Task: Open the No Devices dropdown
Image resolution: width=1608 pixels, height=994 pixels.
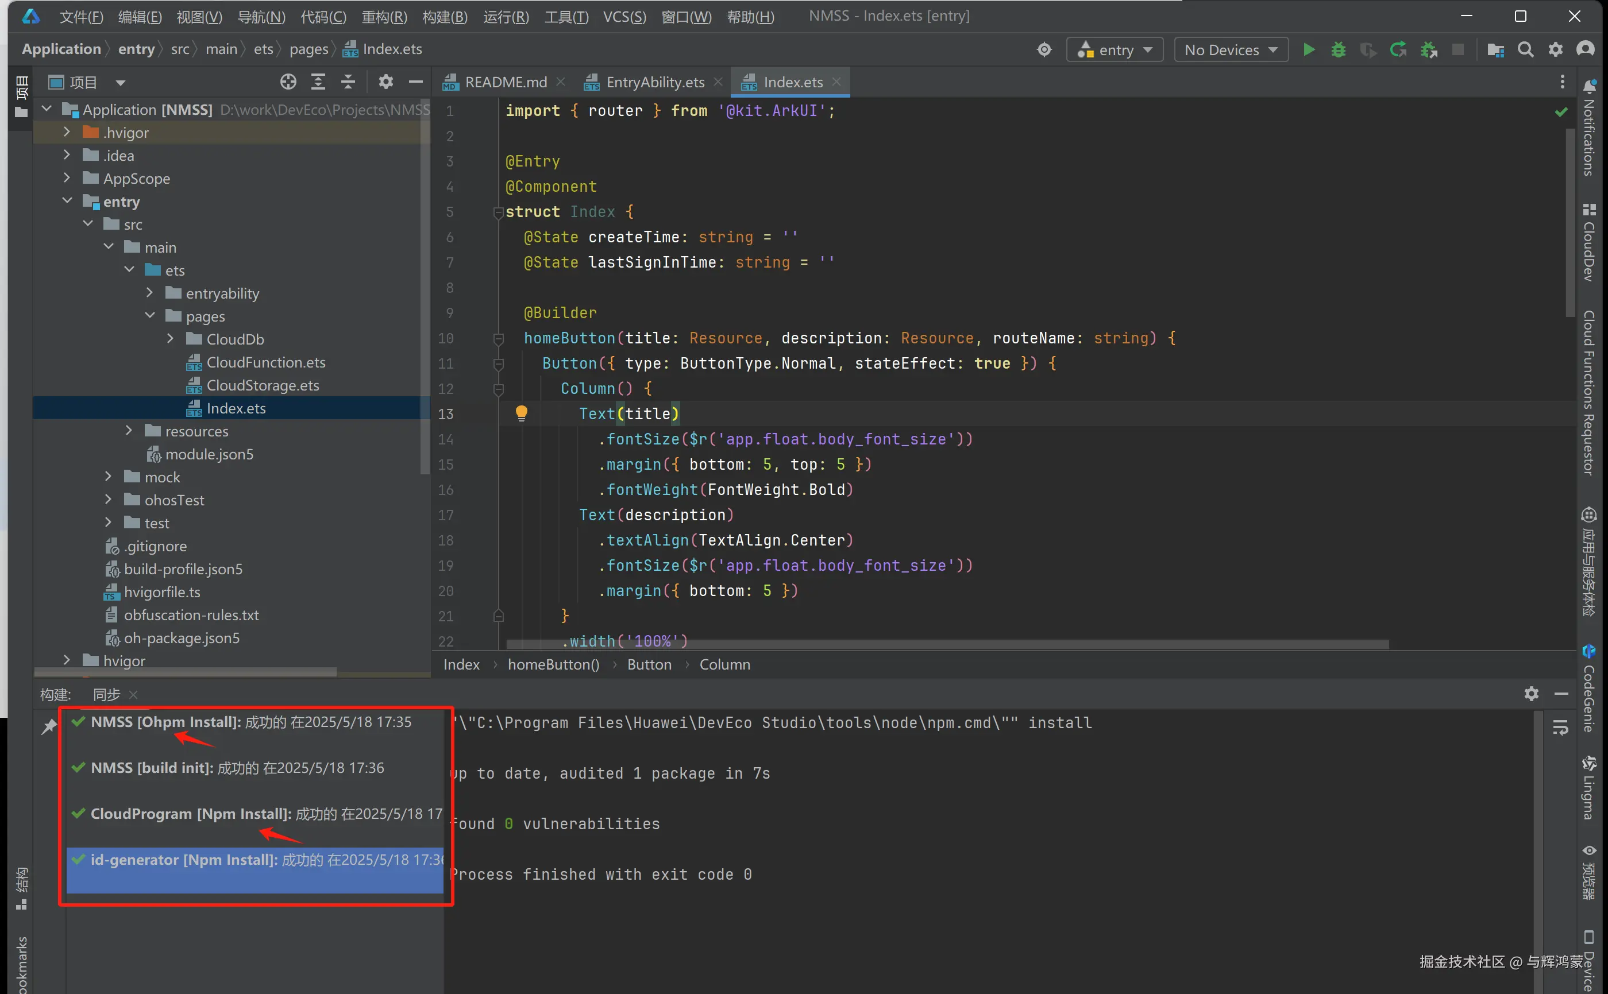Action: point(1230,50)
